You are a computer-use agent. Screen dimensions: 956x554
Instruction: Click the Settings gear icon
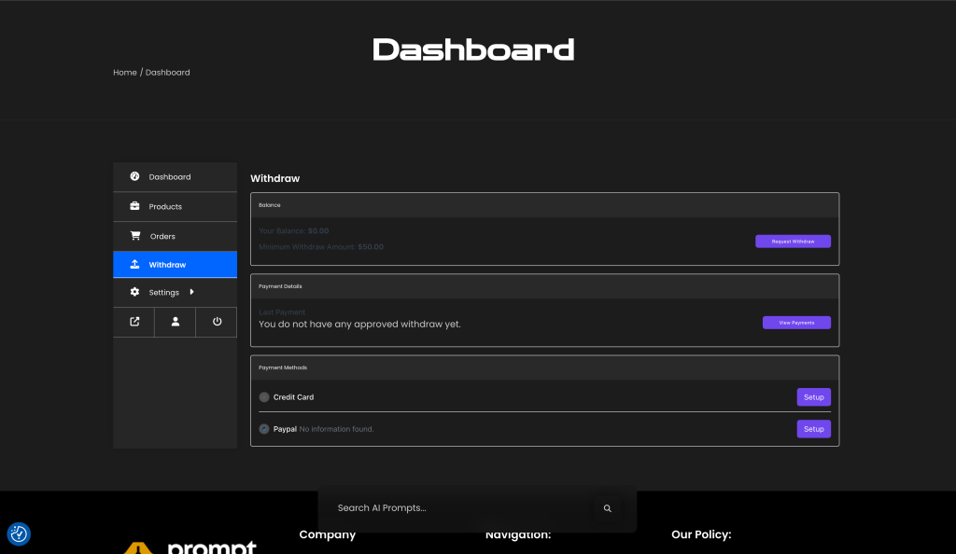[x=134, y=292]
